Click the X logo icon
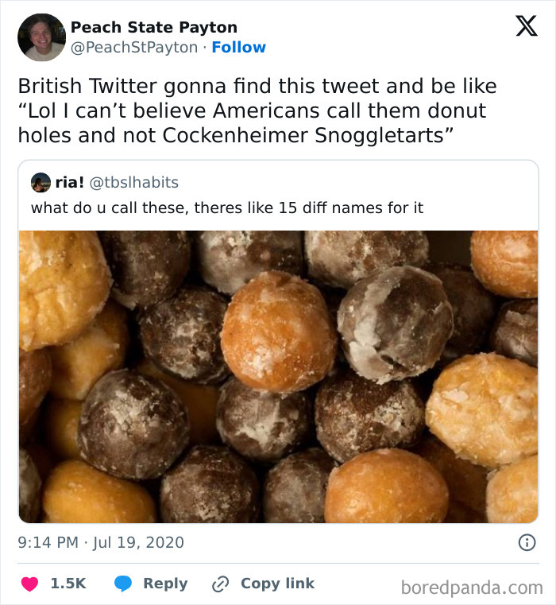556x605 pixels. point(526,27)
